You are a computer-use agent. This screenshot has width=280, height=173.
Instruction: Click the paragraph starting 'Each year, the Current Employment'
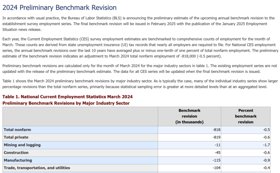(x=140, y=47)
